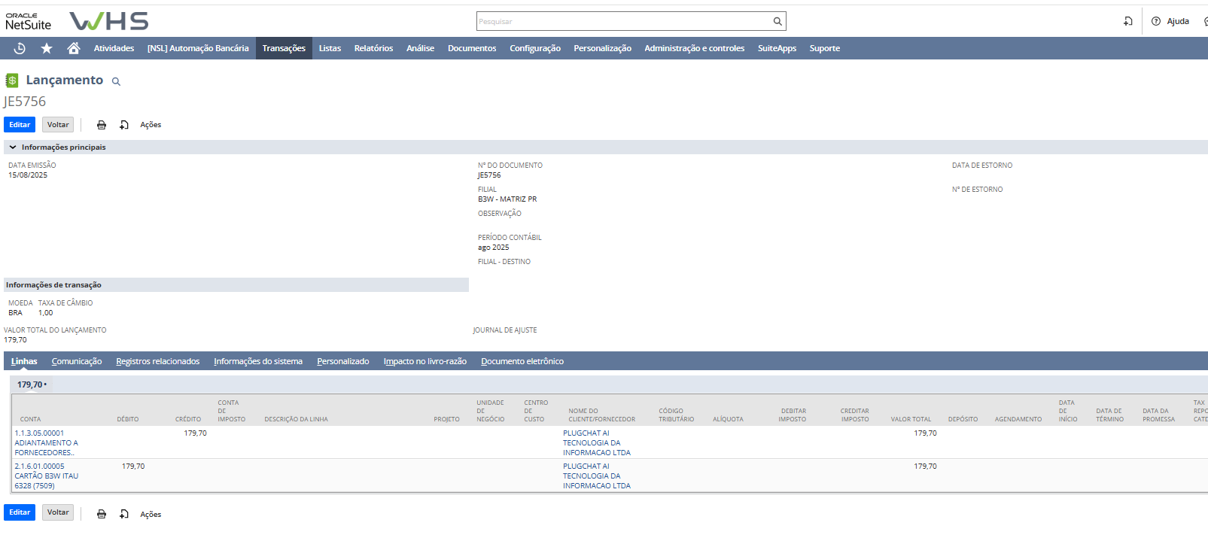Click the Ajuda help icon
This screenshot has width=1208, height=544.
click(x=1156, y=21)
